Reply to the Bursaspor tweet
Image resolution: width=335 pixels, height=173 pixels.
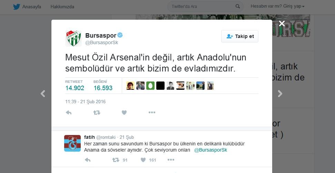(x=69, y=113)
